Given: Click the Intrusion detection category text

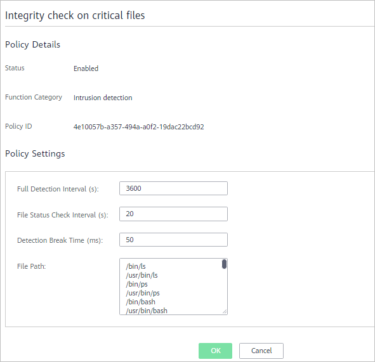Looking at the screenshot, I should [103, 98].
